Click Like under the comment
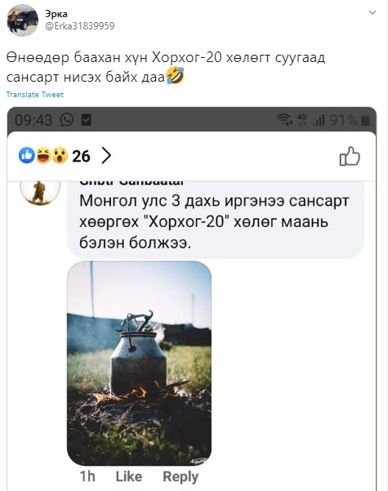The width and height of the screenshot is (388, 491). (129, 476)
